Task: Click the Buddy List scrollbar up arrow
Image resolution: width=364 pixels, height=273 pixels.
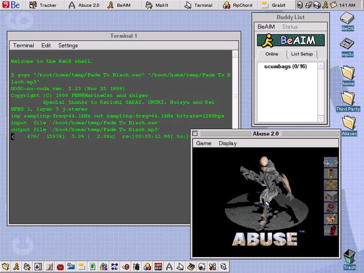Action: [x=321, y=66]
